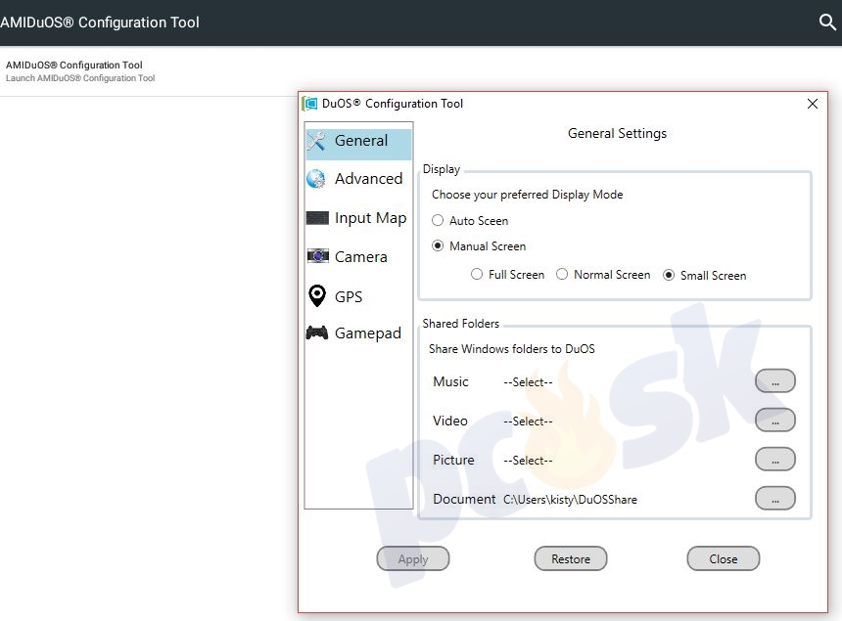Click the DuOS window title icon
The width and height of the screenshot is (842, 621).
[309, 104]
